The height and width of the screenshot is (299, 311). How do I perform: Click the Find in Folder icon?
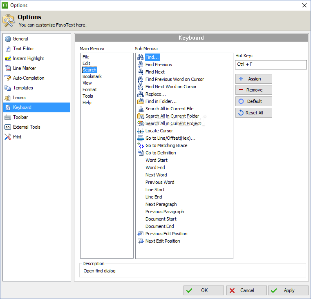pyautogui.click(x=141, y=101)
